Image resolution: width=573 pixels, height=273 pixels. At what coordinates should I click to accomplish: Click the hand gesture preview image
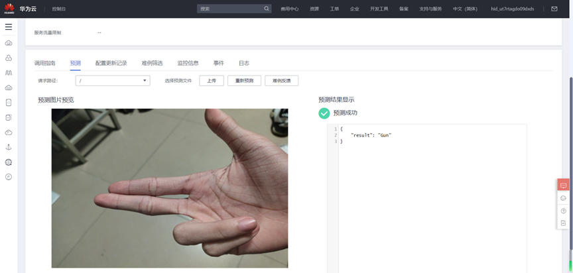[x=170, y=188]
